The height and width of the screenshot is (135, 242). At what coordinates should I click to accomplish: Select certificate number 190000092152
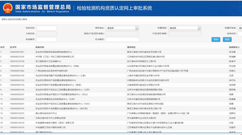click(17, 80)
